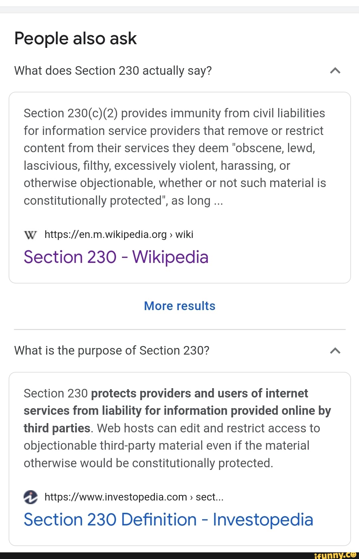The height and width of the screenshot is (559, 359).
Task: Tap the question 'What does Section 230 actually say?'
Action: (x=113, y=71)
